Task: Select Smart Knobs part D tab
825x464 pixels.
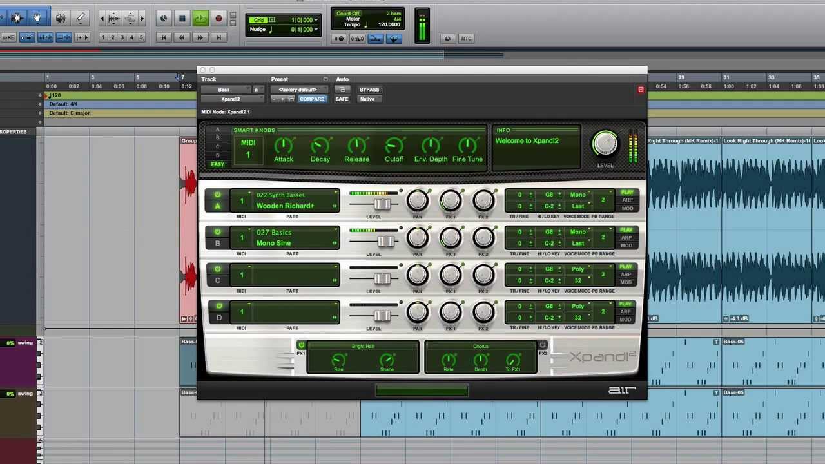Action: [217, 155]
